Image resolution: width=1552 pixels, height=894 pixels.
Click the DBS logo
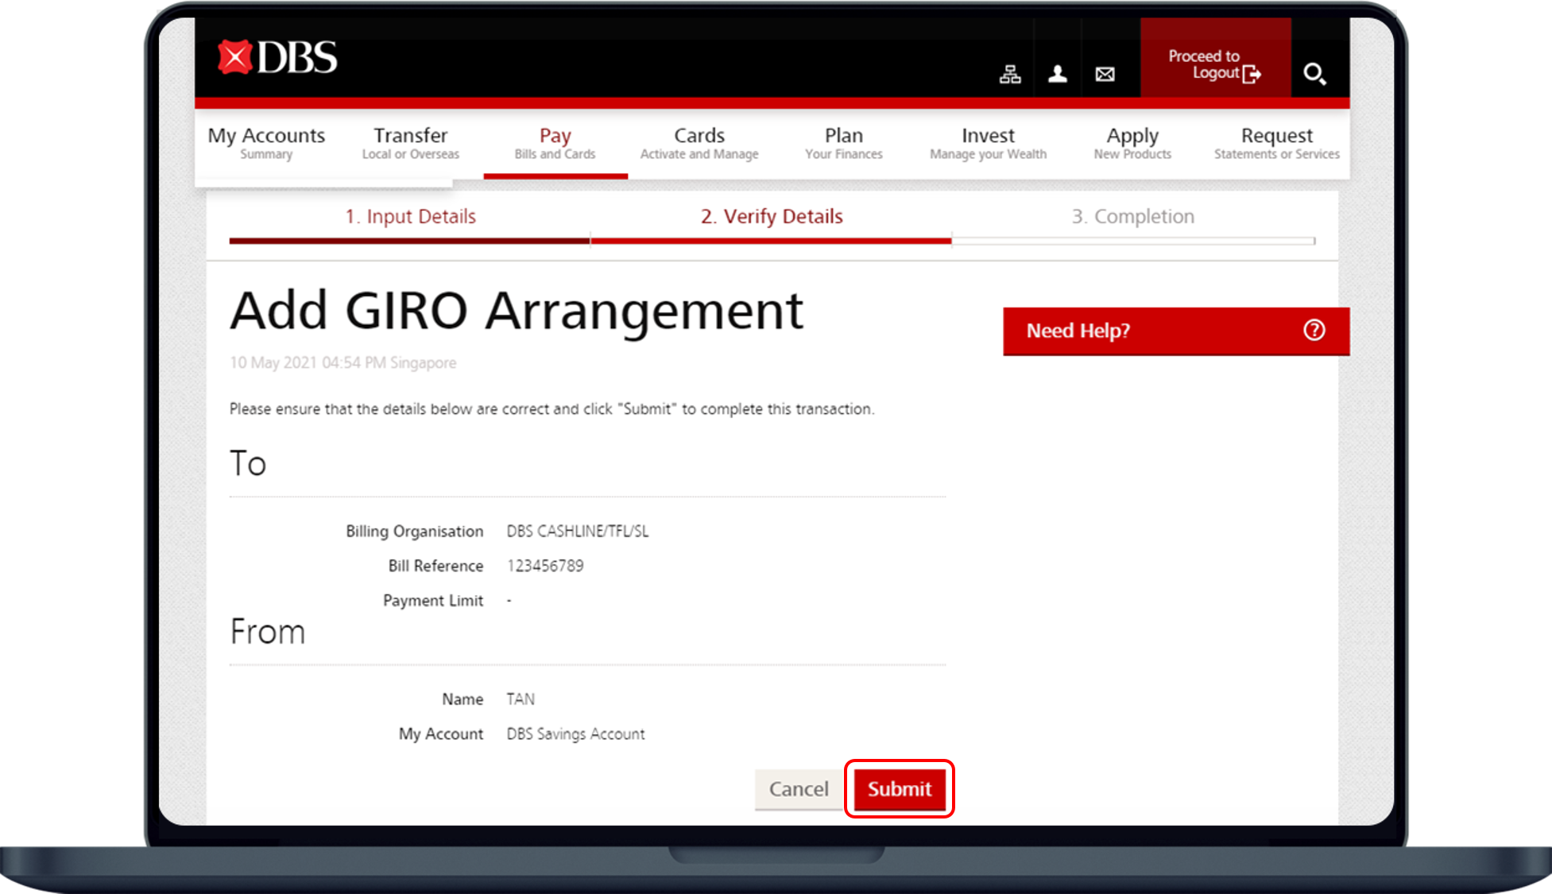[x=277, y=57]
